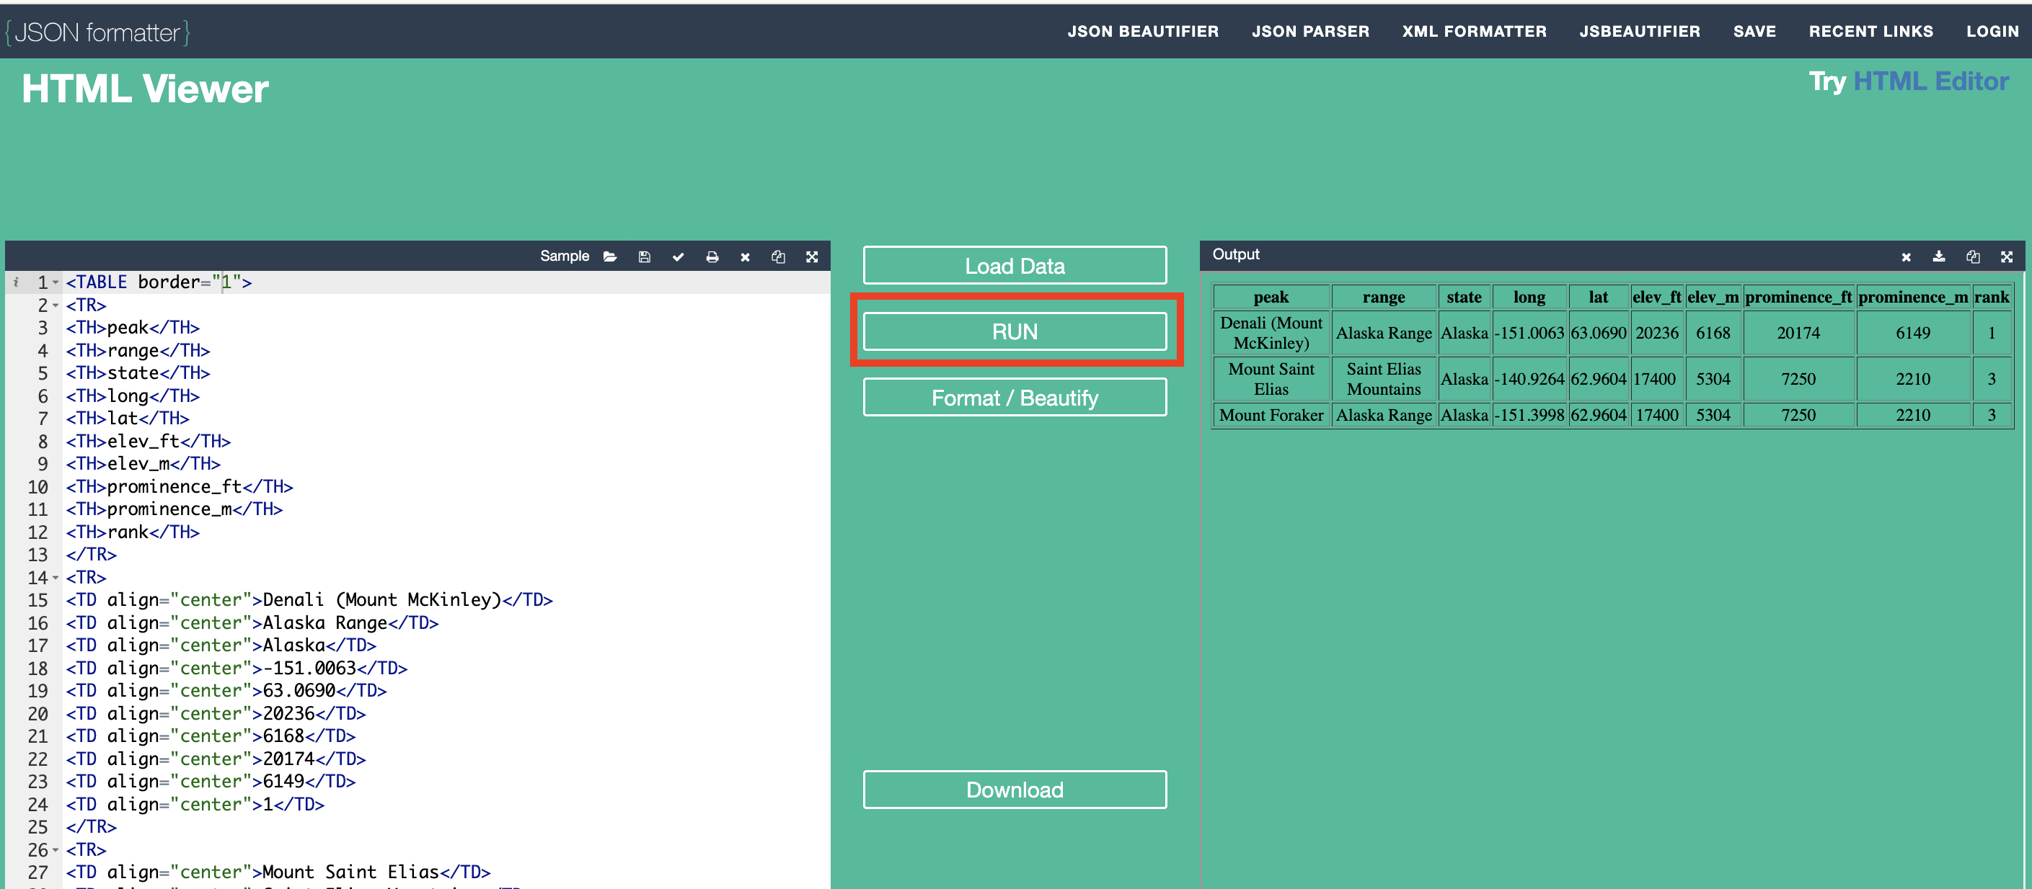Copy editor content with the copy icon
This screenshot has width=2032, height=889.
pos(778,257)
